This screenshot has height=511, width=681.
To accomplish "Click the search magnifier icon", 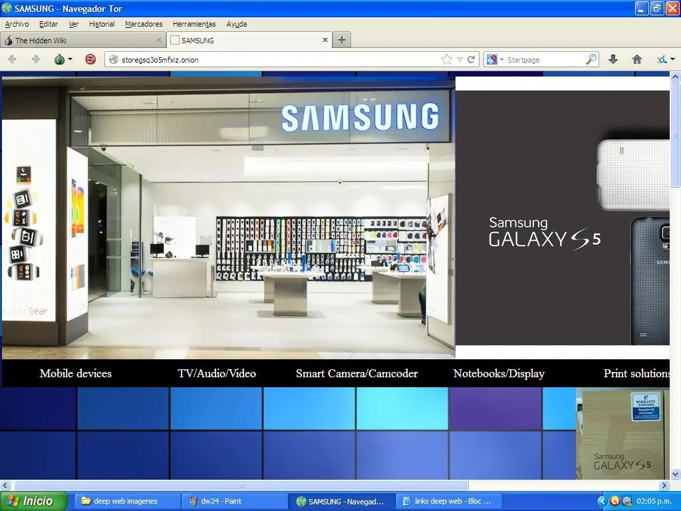I will pyautogui.click(x=591, y=59).
